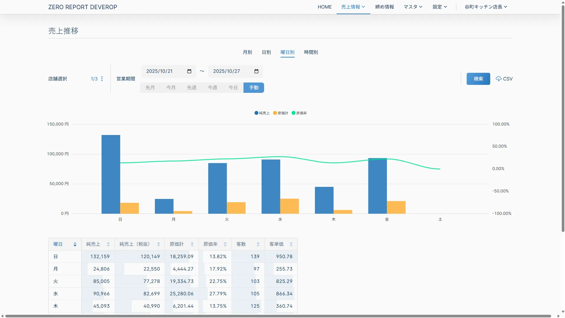The image size is (565, 318).
Task: Click the blue 日 bar in chart
Action: [x=111, y=174]
